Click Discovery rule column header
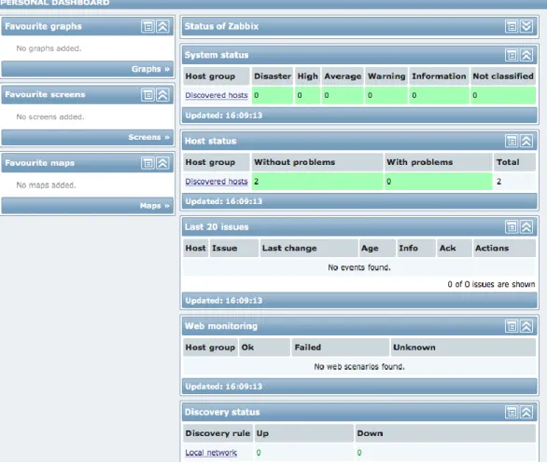 (x=217, y=433)
